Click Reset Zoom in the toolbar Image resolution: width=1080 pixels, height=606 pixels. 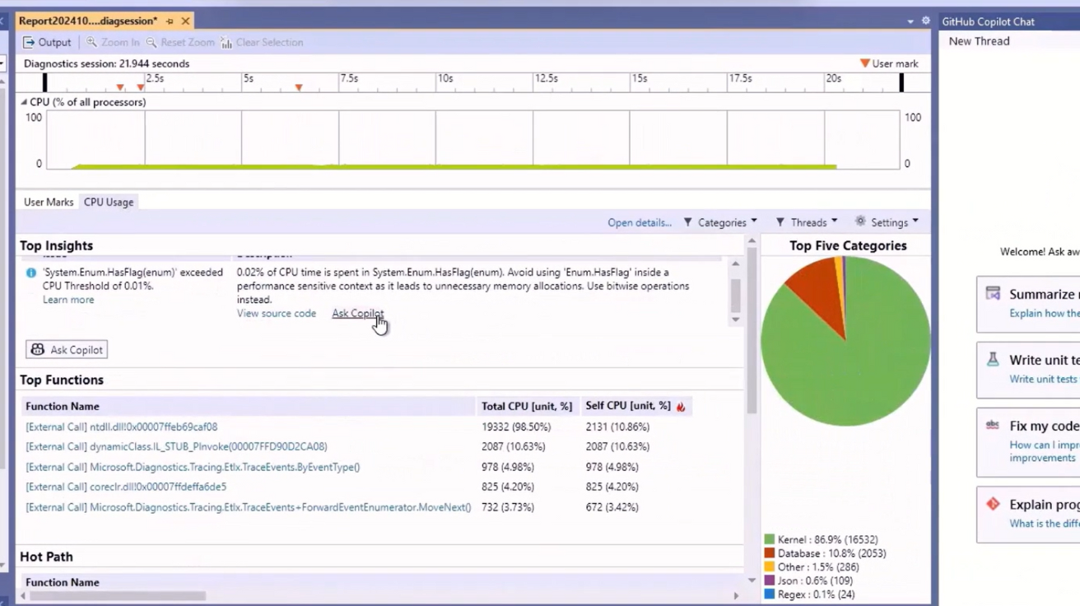coord(180,42)
